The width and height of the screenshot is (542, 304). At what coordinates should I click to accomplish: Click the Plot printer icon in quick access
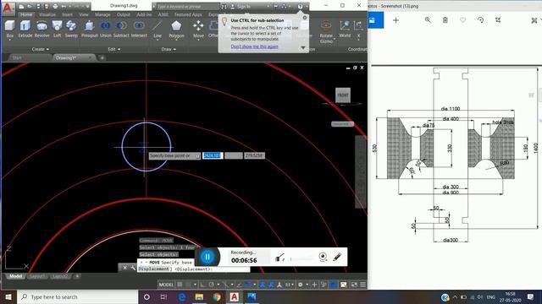tap(55, 6)
